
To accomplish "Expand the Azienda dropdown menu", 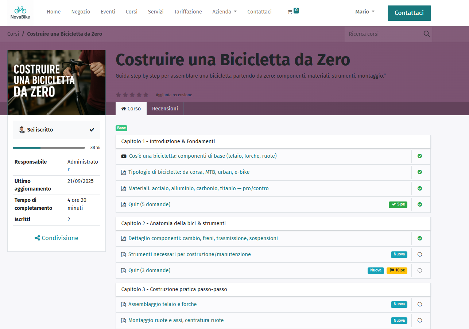I will (x=224, y=12).
